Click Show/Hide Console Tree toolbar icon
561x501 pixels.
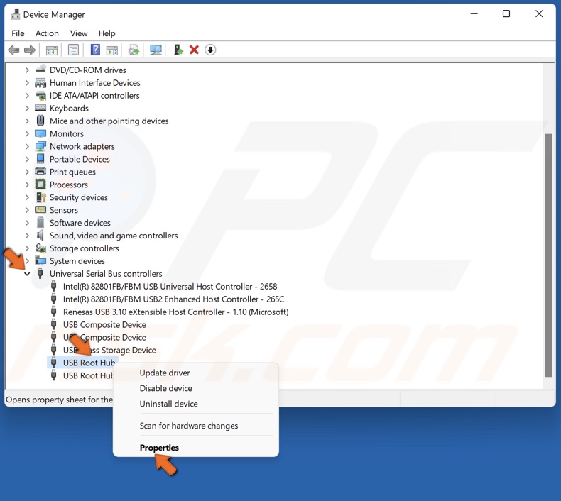(x=52, y=50)
